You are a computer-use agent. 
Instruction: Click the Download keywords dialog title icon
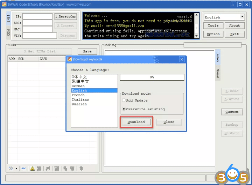(x=70, y=59)
